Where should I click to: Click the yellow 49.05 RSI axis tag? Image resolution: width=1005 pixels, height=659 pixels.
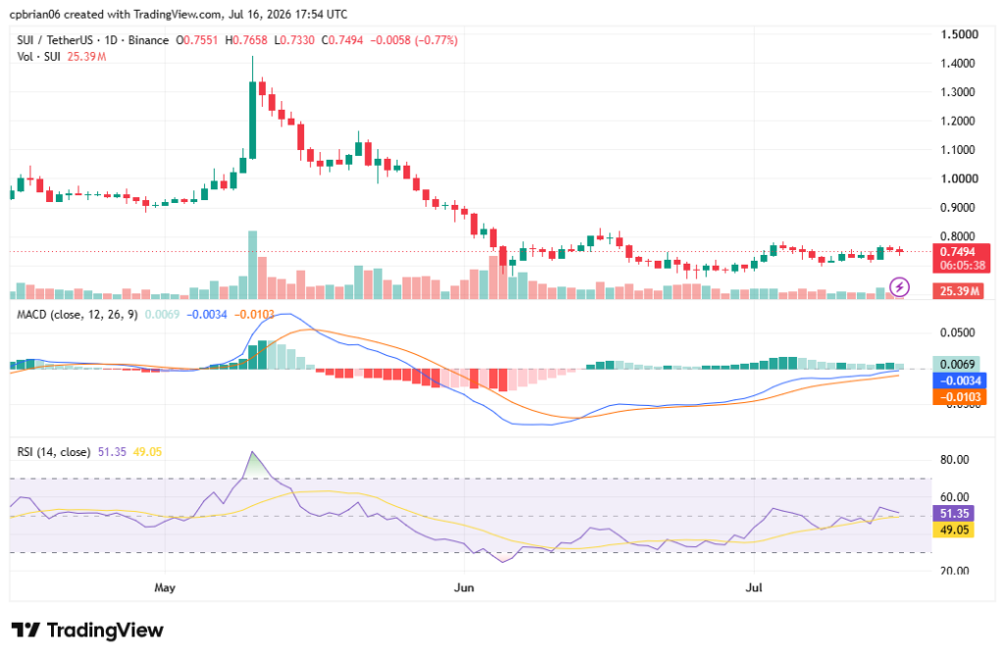(x=954, y=531)
